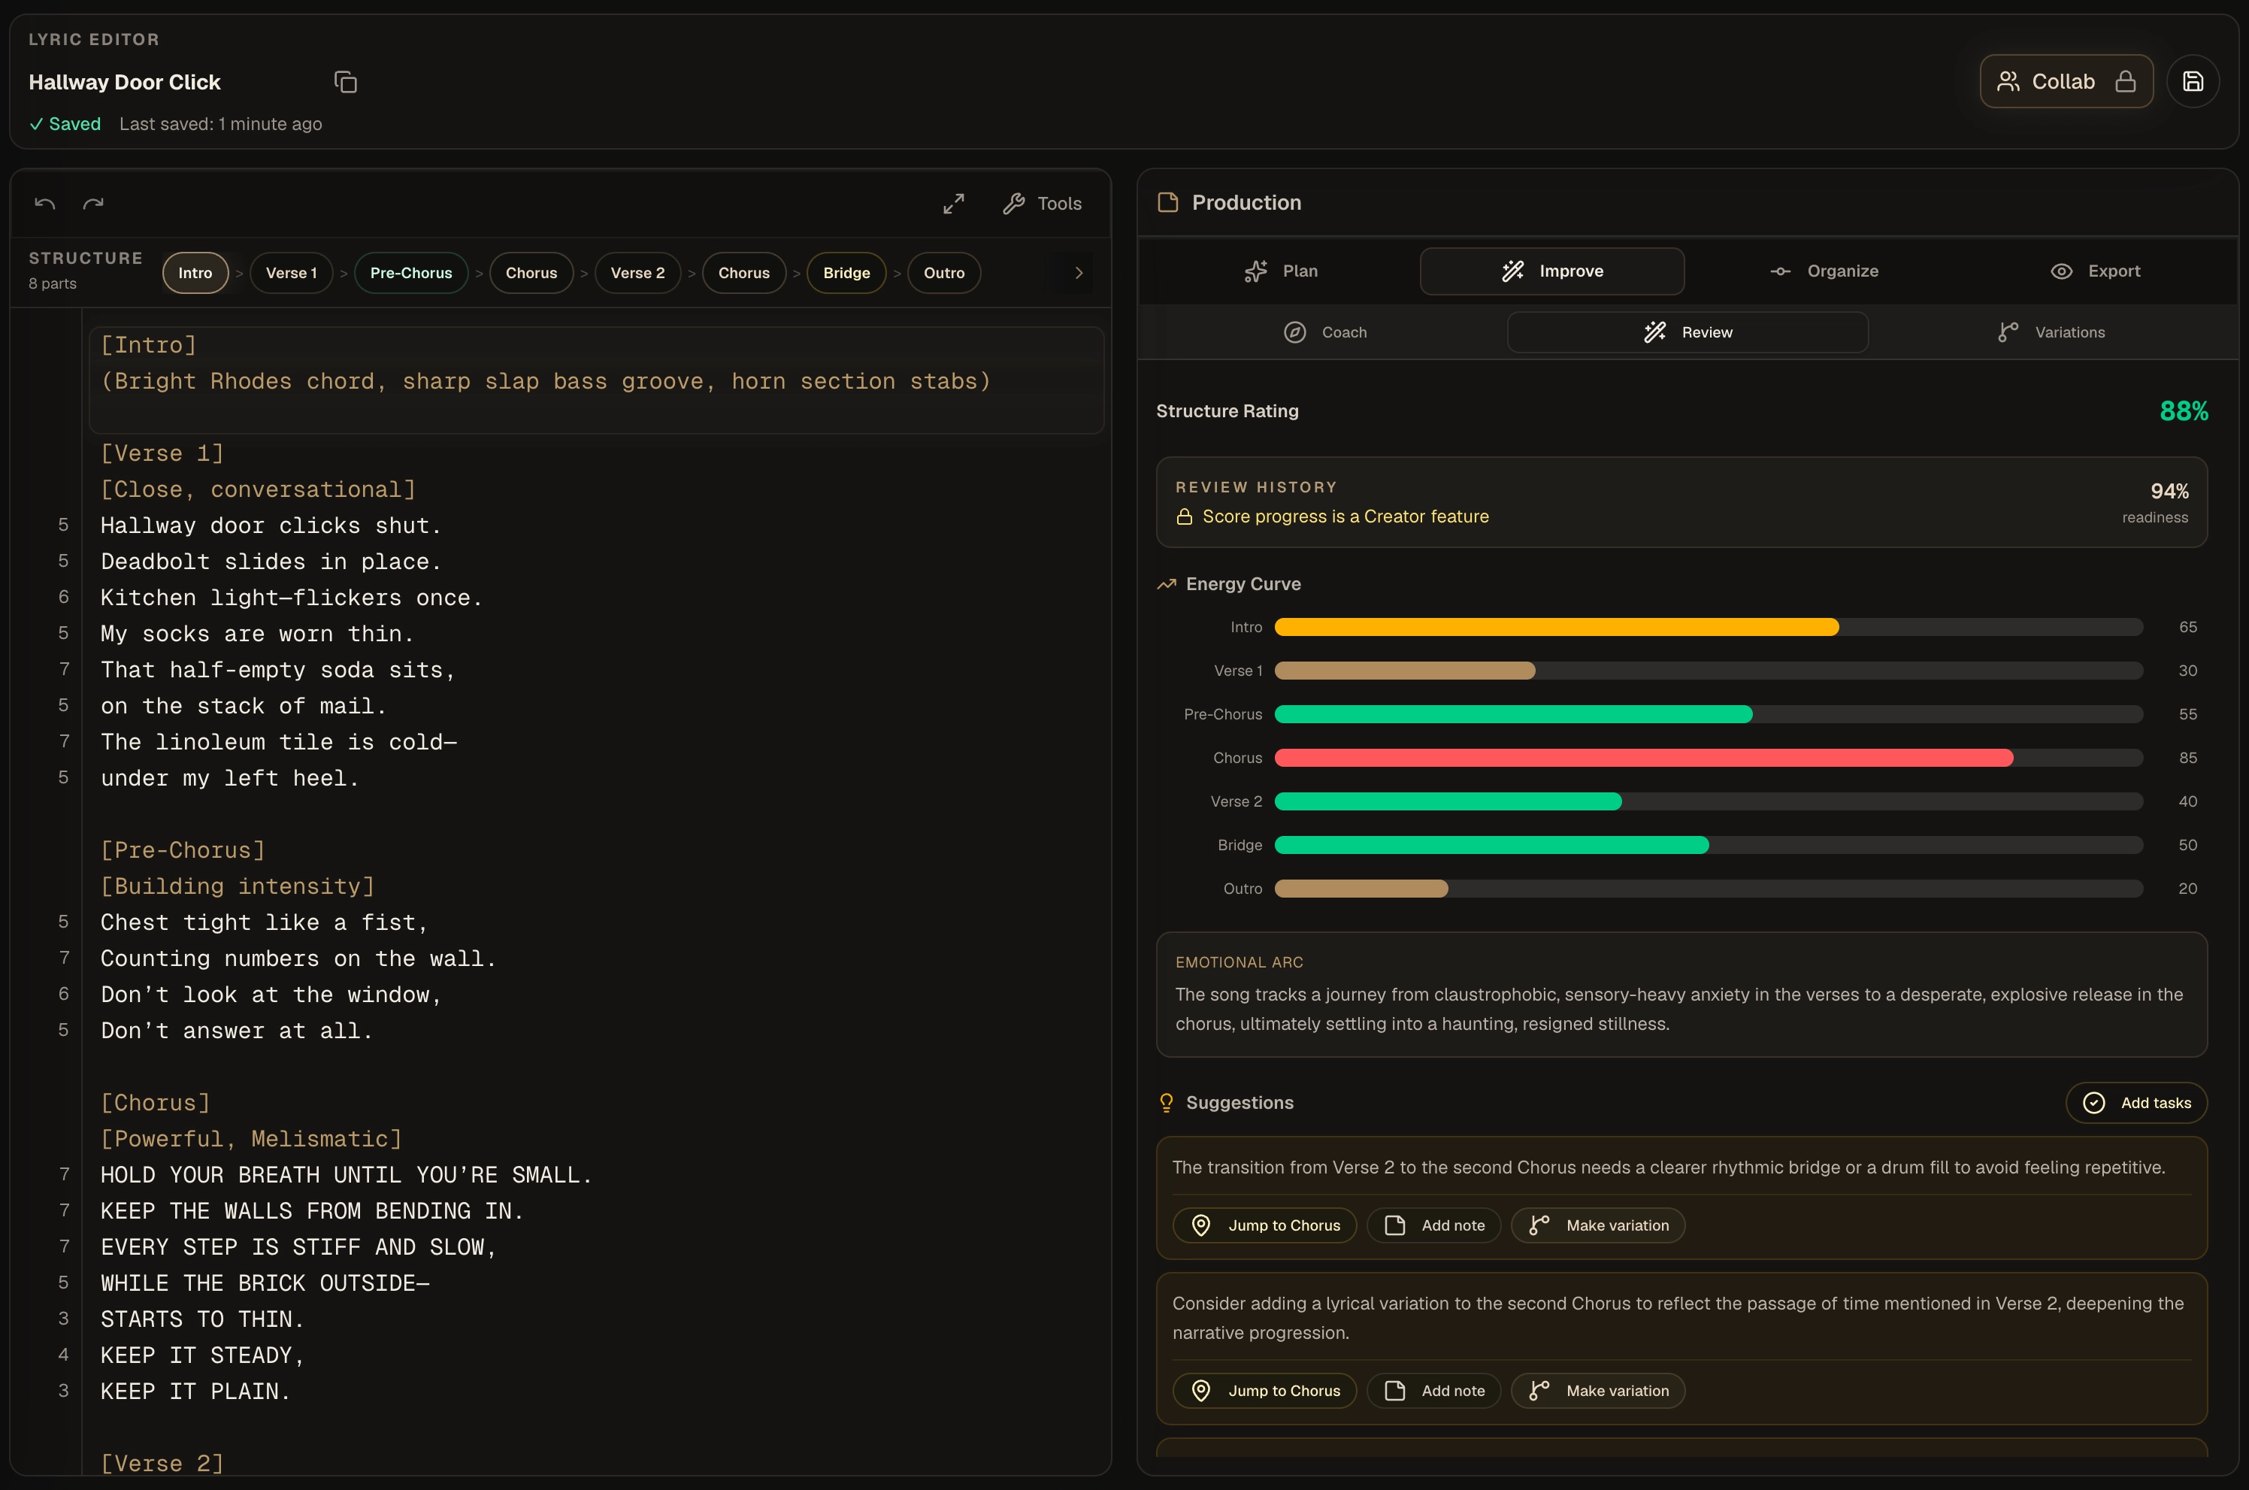Image resolution: width=2249 pixels, height=1490 pixels.
Task: Click the Energy Curve trend icon
Action: click(1166, 584)
